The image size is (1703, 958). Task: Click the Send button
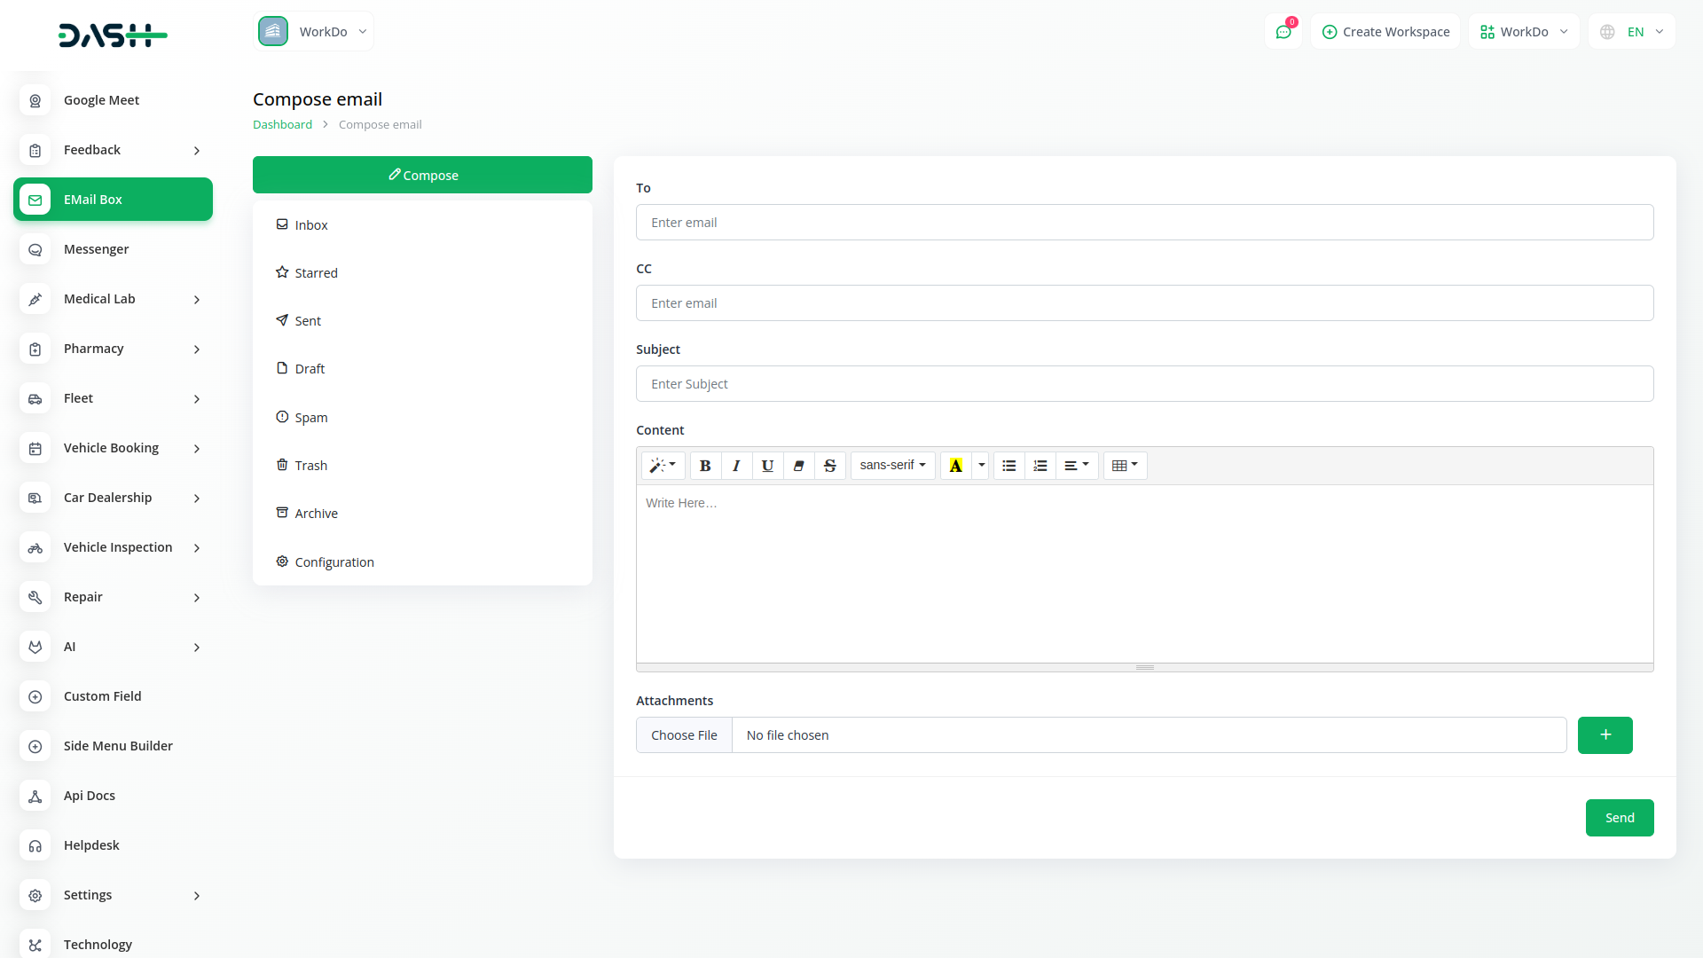(x=1620, y=818)
